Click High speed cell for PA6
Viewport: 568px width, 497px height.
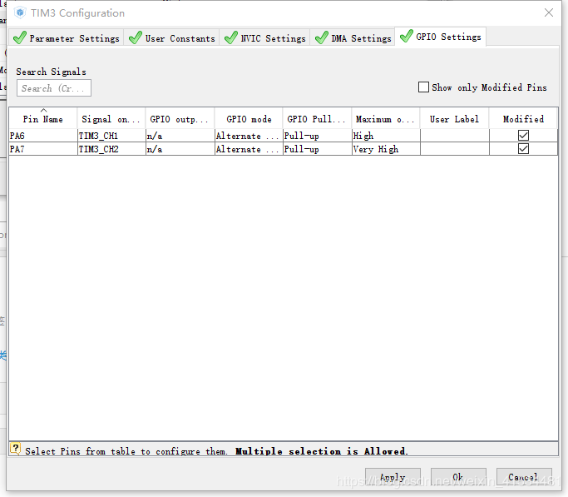click(386, 136)
